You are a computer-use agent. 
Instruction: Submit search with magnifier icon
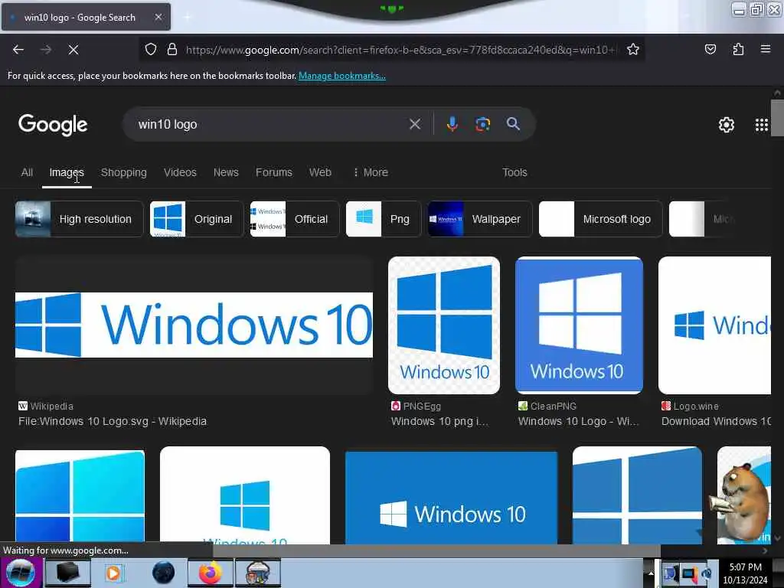click(513, 124)
